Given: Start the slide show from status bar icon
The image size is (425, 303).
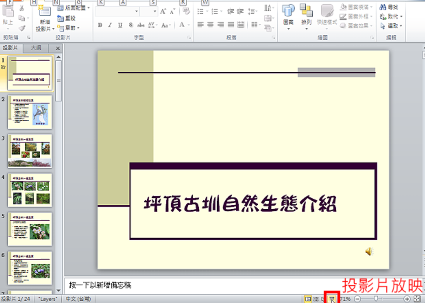Looking at the screenshot, I should click(x=332, y=299).
